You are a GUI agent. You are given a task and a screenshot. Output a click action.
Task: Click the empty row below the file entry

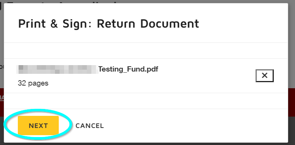(x=146, y=101)
